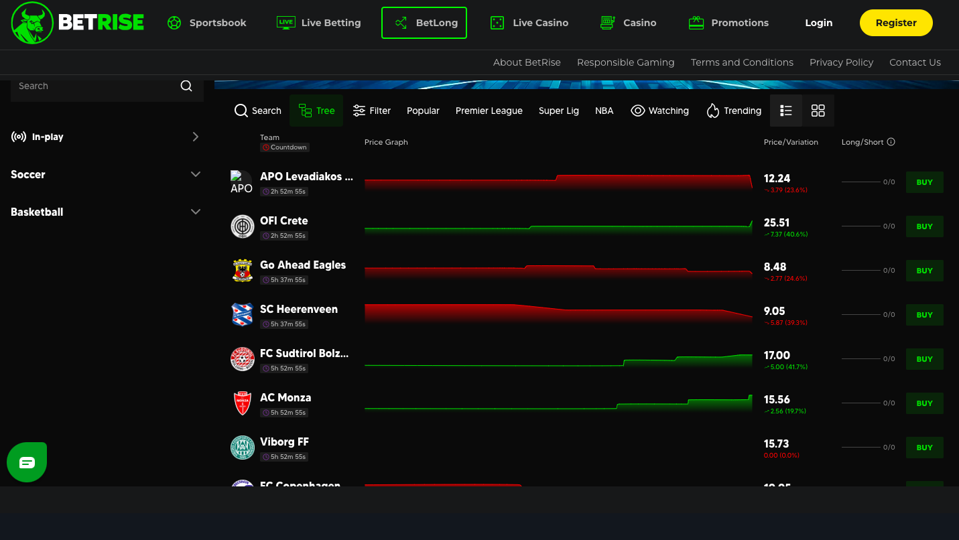This screenshot has width=959, height=540.
Task: Open the Sportsbook section
Action: 206,23
